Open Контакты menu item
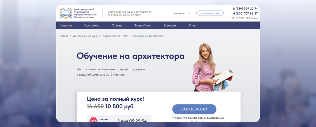This screenshot has height=127, width=316. [x=170, y=25]
